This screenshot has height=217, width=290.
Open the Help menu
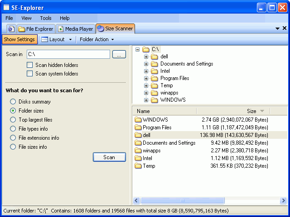point(65,18)
